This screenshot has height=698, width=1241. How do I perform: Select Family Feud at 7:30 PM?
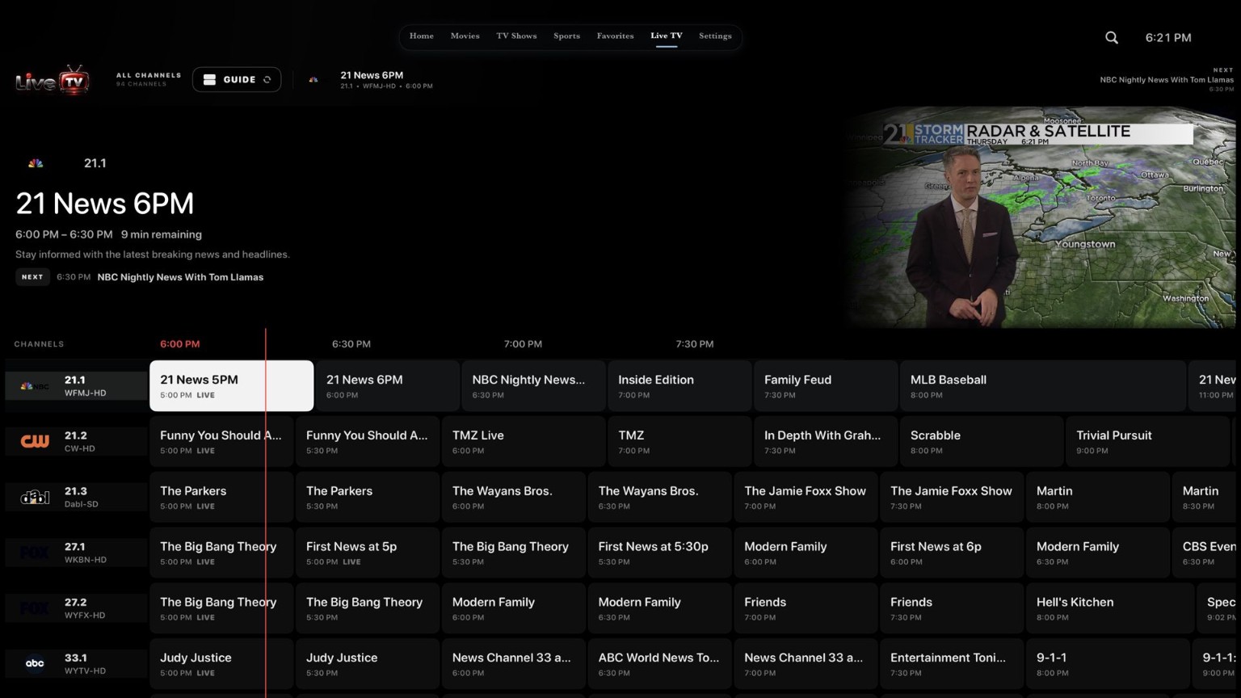pos(825,386)
